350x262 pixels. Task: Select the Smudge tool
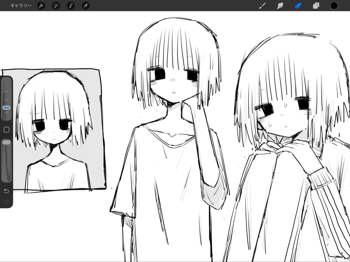(x=280, y=6)
